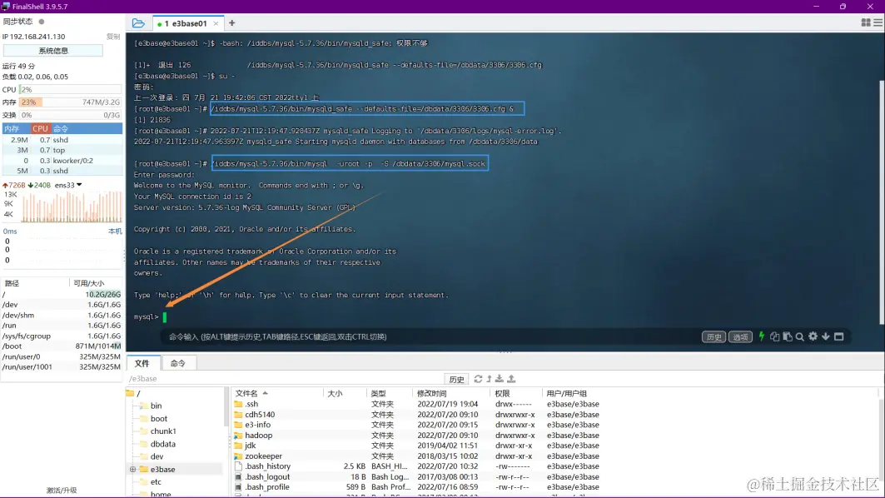Image resolution: width=885 pixels, height=498 pixels.
Task: Search terminal output with the magnifier icon
Action: [x=800, y=336]
